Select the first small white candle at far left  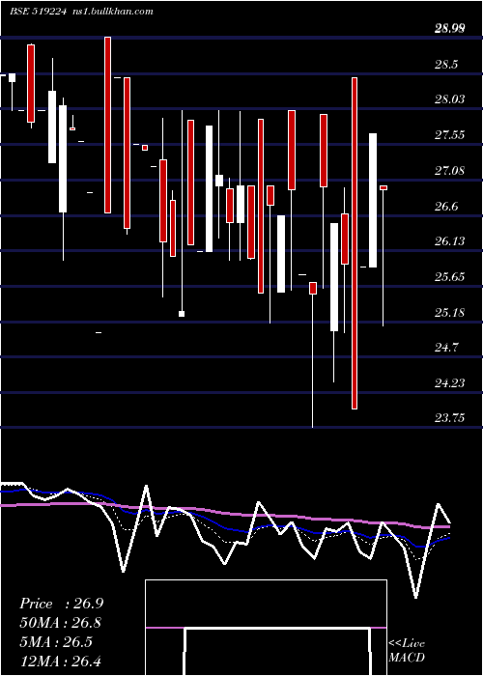(12, 77)
